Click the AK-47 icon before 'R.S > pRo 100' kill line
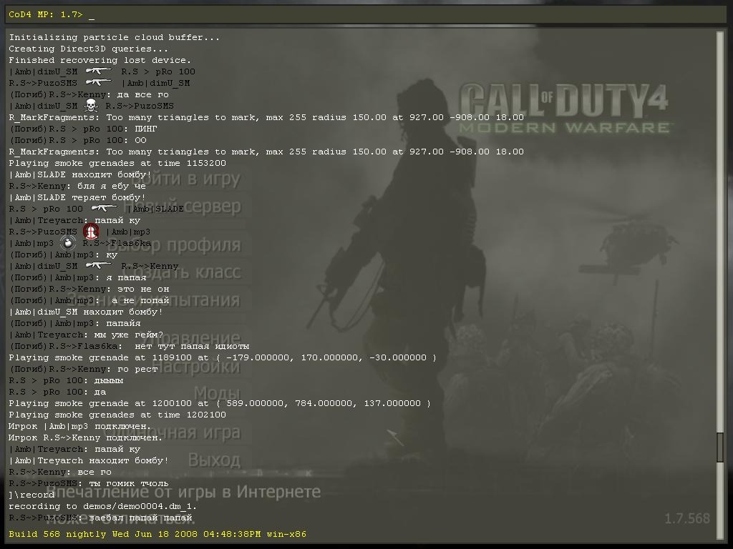This screenshot has width=733, height=549. pyautogui.click(x=99, y=71)
